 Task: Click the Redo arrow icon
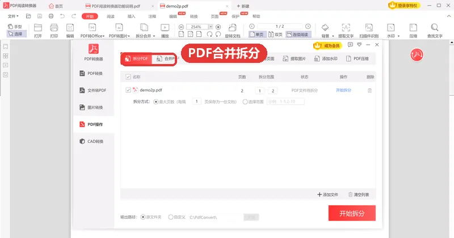tap(74, 16)
